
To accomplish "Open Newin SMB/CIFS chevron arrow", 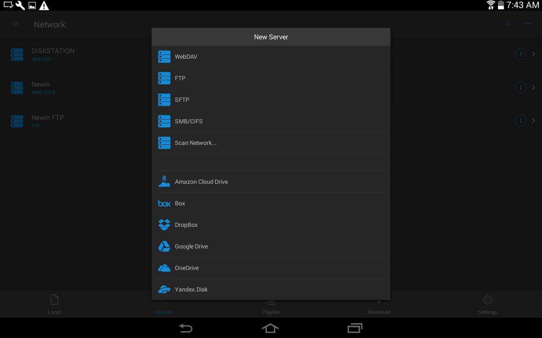I will [x=534, y=87].
